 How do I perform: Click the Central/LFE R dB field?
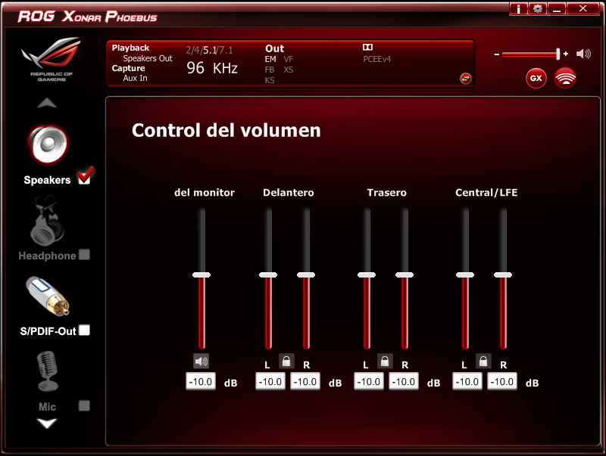502,382
